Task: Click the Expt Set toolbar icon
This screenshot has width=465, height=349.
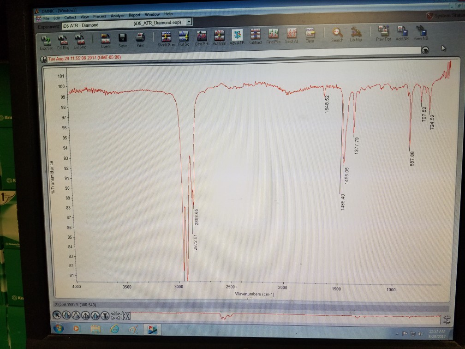Action: [46, 42]
